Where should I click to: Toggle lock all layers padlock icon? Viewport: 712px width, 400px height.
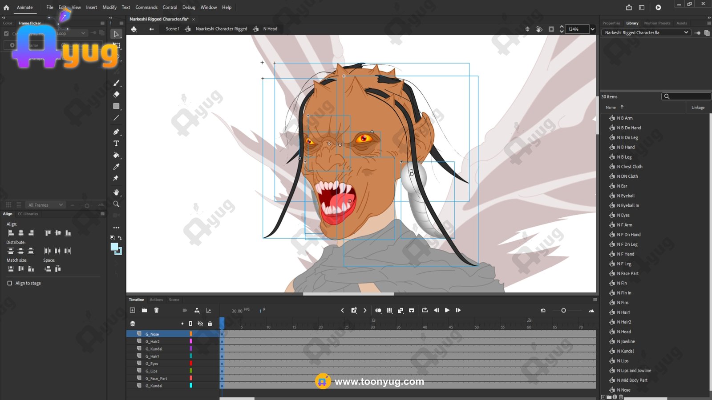tap(210, 324)
